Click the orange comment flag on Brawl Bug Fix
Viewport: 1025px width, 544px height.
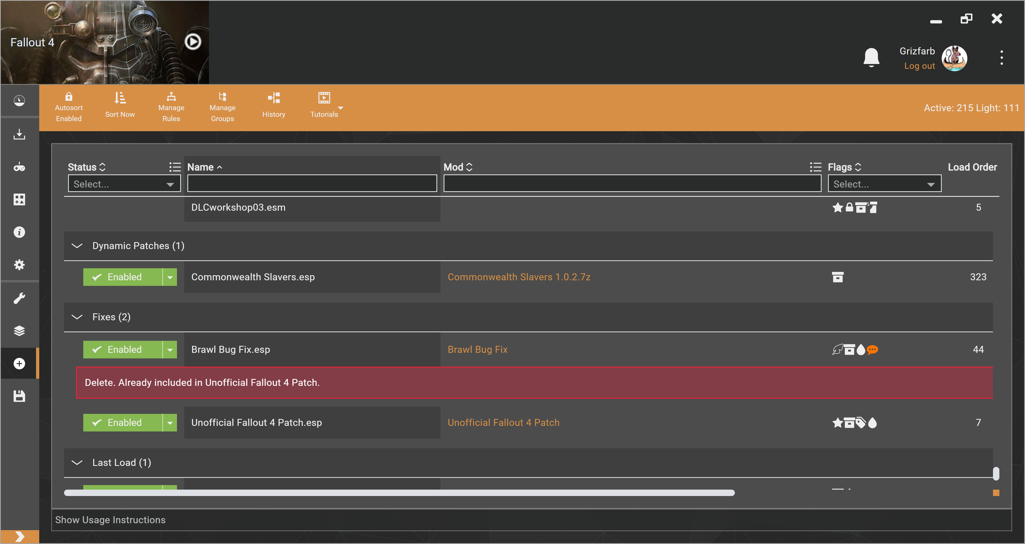point(872,350)
